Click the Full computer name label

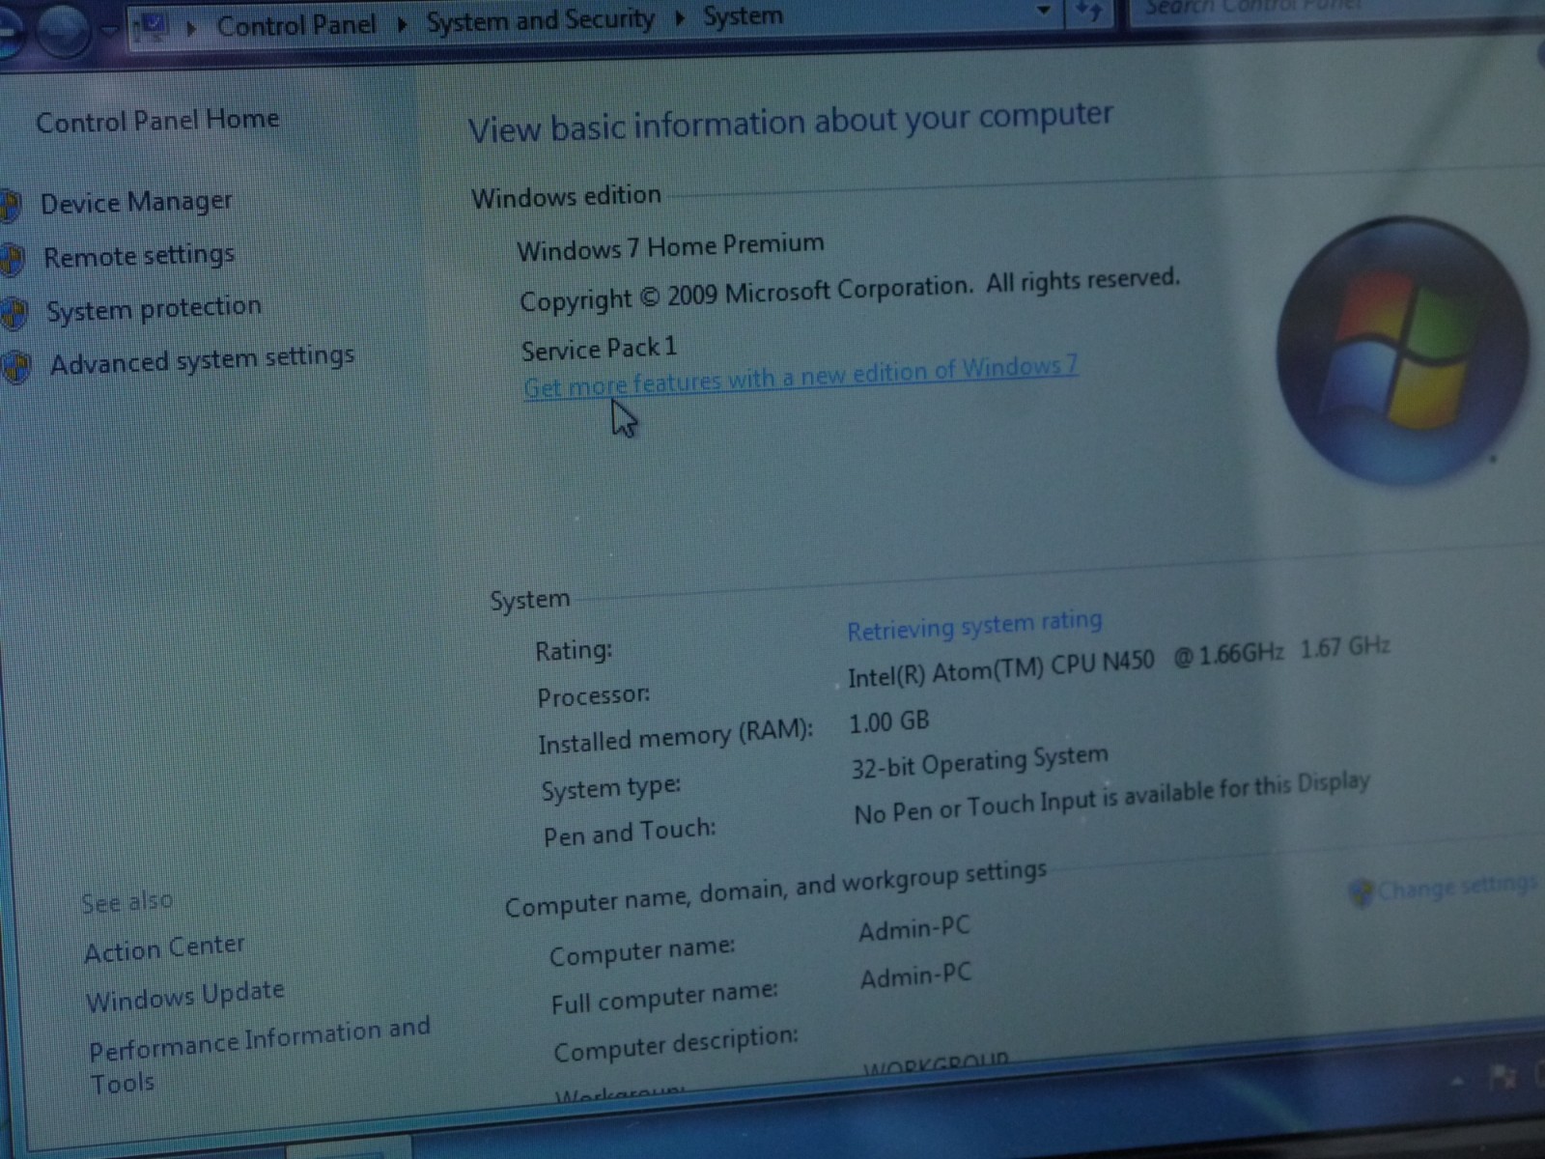pyautogui.click(x=664, y=998)
